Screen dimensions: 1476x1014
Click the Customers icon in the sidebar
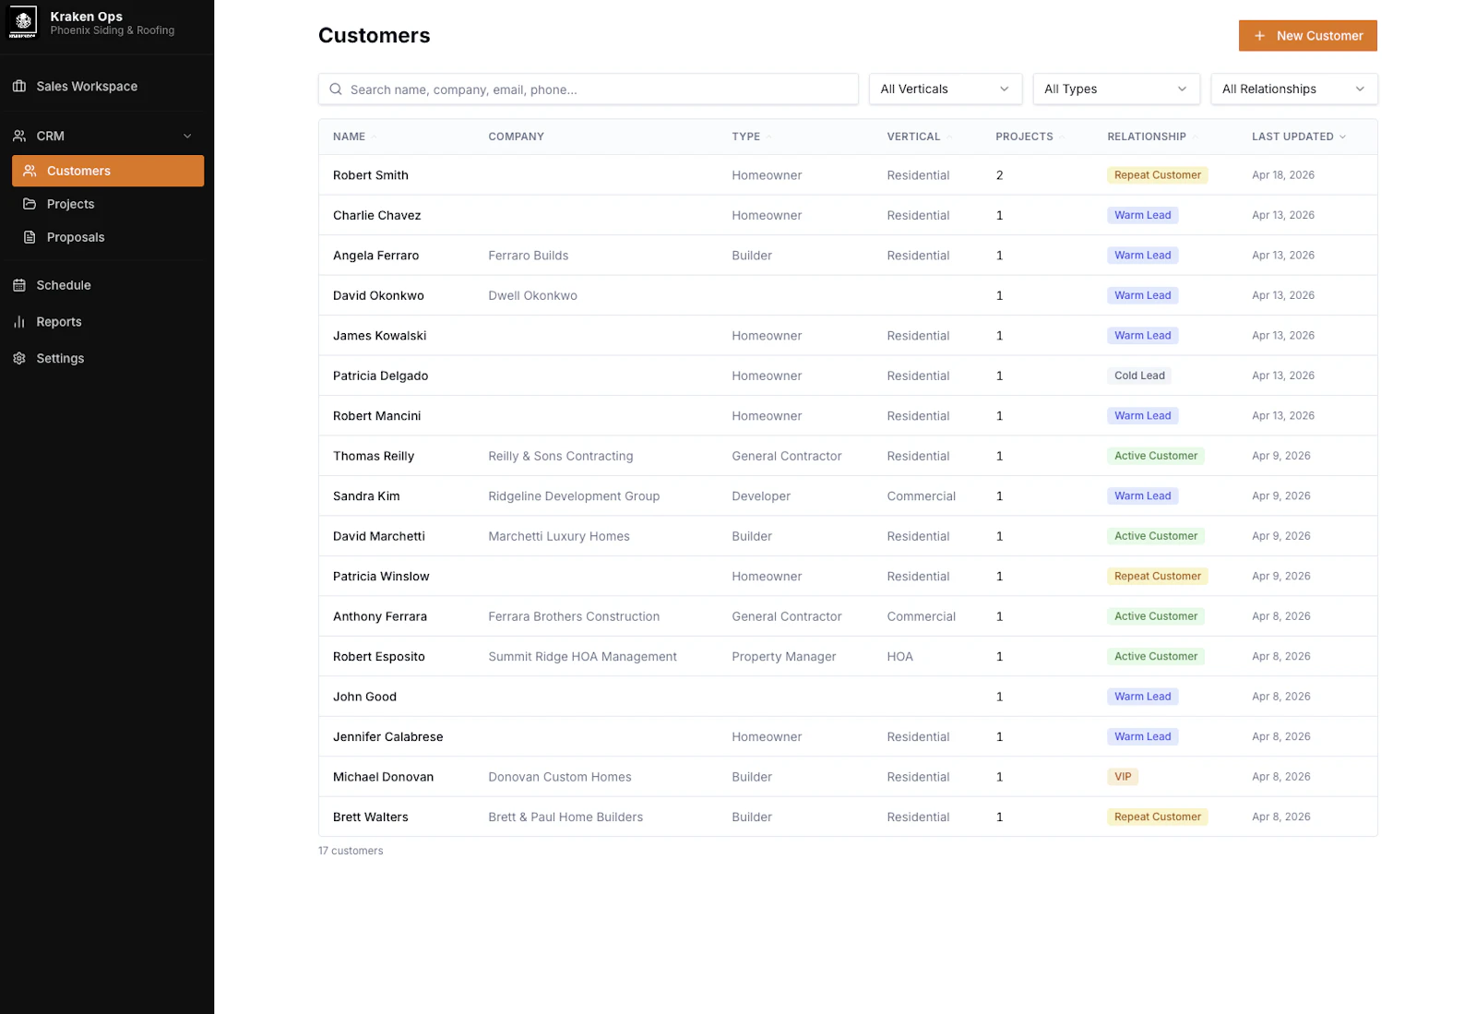point(30,171)
